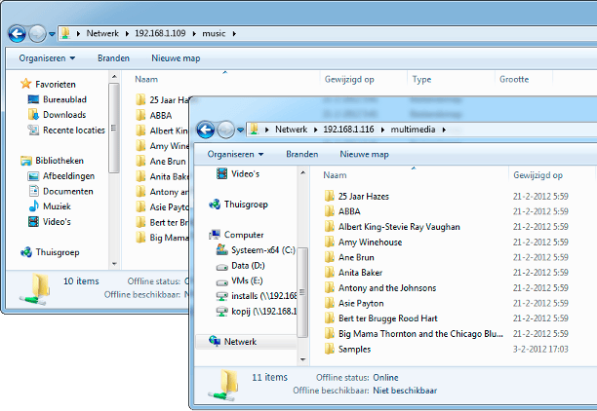The image size is (597, 411).
Task: Click multimedia breadcrumb in address bar
Action: (413, 130)
